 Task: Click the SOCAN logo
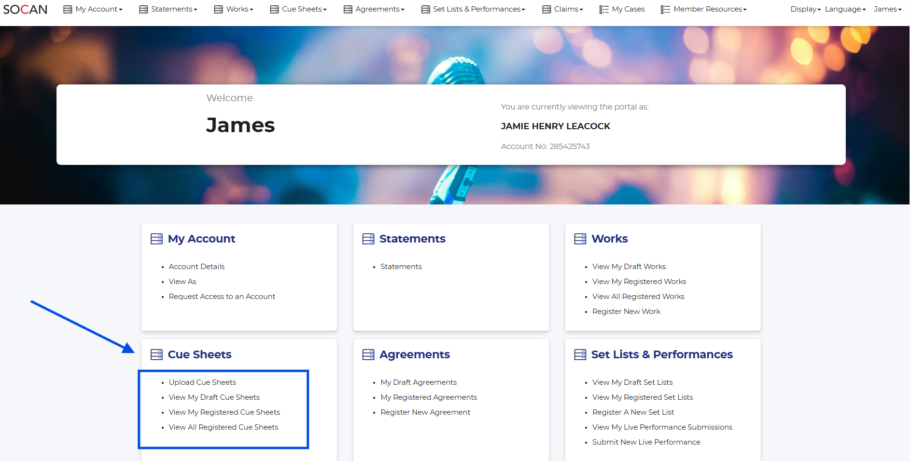pos(25,9)
